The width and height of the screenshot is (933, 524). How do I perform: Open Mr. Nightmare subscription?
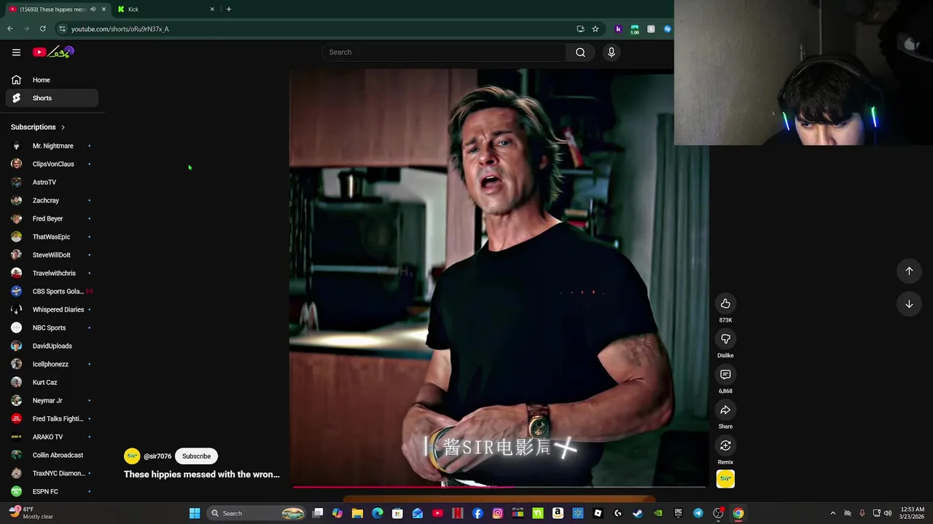point(52,146)
